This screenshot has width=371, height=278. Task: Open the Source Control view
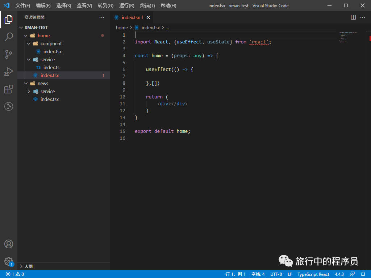[x=9, y=54]
